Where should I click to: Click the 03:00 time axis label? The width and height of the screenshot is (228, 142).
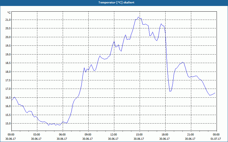point(37,135)
